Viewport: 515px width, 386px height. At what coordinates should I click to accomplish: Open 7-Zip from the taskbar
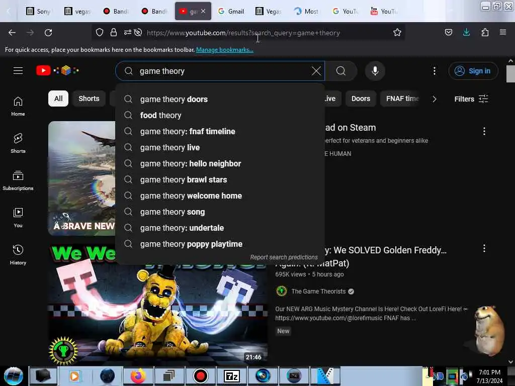(x=231, y=376)
